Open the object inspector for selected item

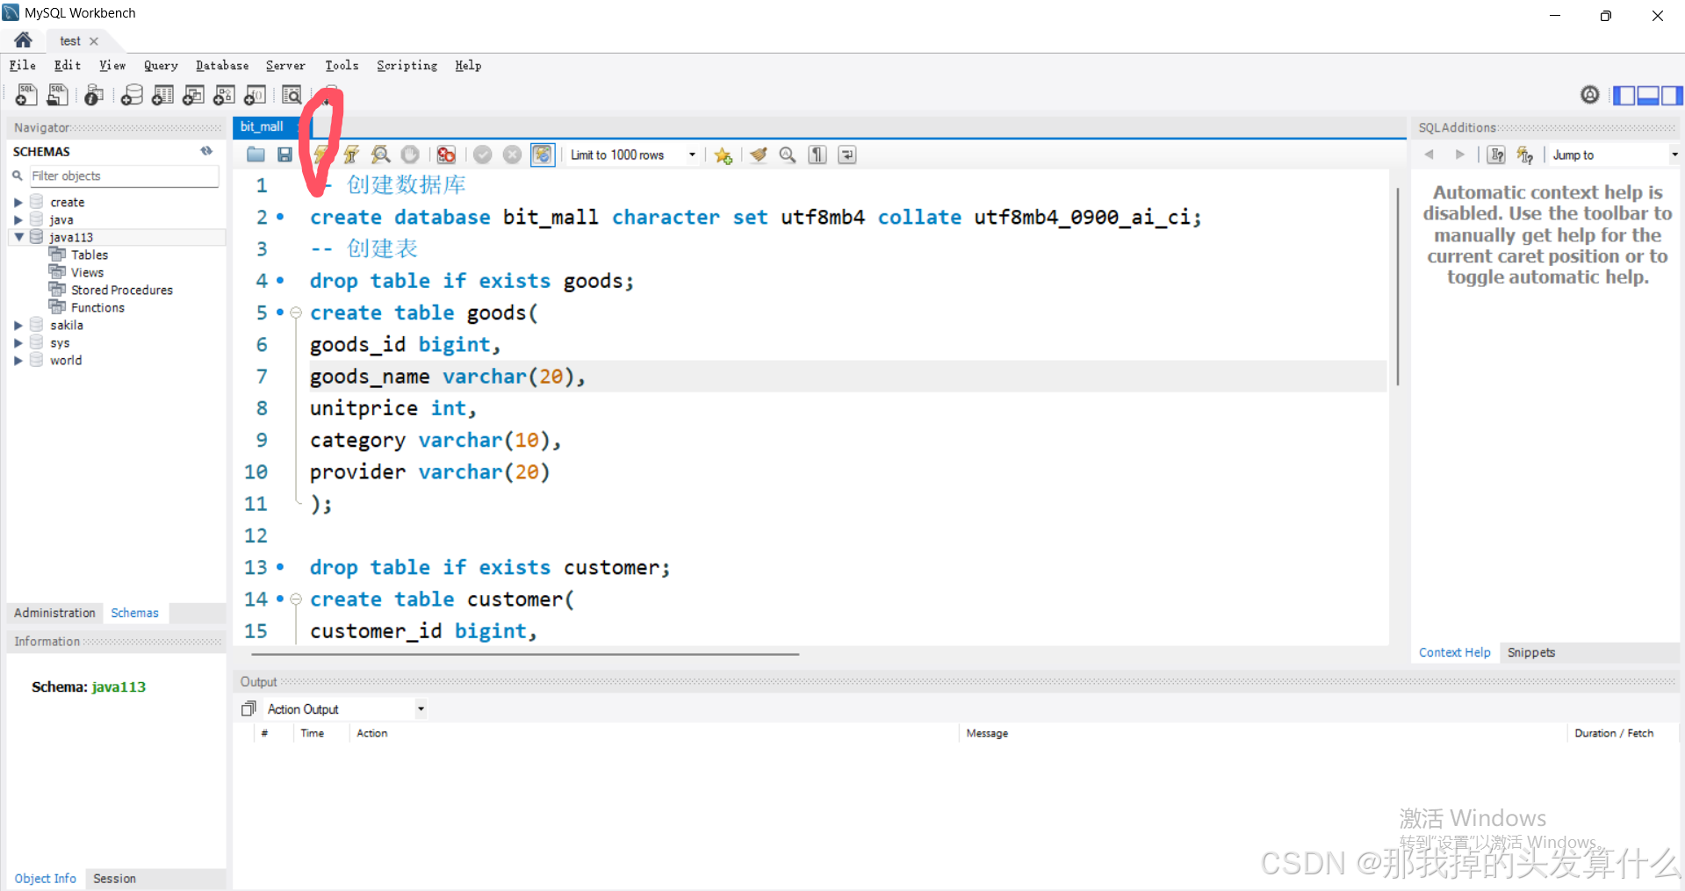tap(94, 95)
